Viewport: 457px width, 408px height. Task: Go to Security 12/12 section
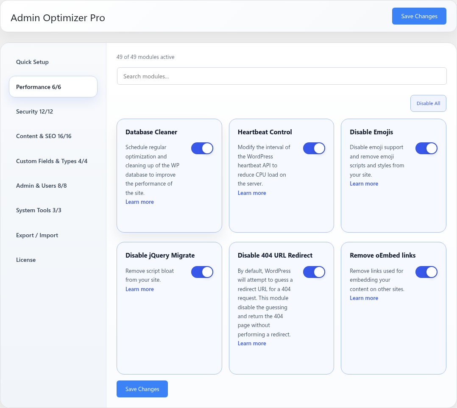(53, 111)
